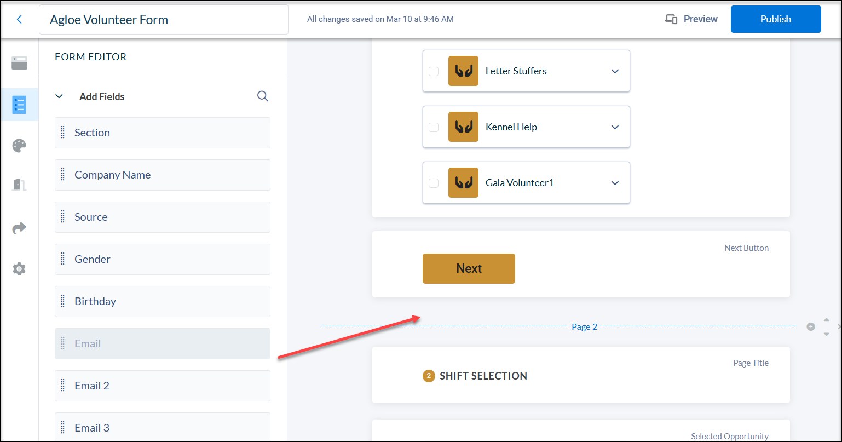Move Page 2 break up
This screenshot has height=442, width=842.
click(x=827, y=319)
